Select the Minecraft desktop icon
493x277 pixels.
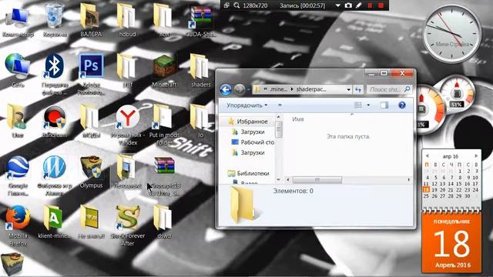tap(164, 71)
